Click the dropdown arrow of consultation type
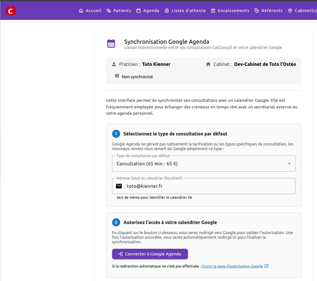This screenshot has width=317, height=281. coord(289,164)
